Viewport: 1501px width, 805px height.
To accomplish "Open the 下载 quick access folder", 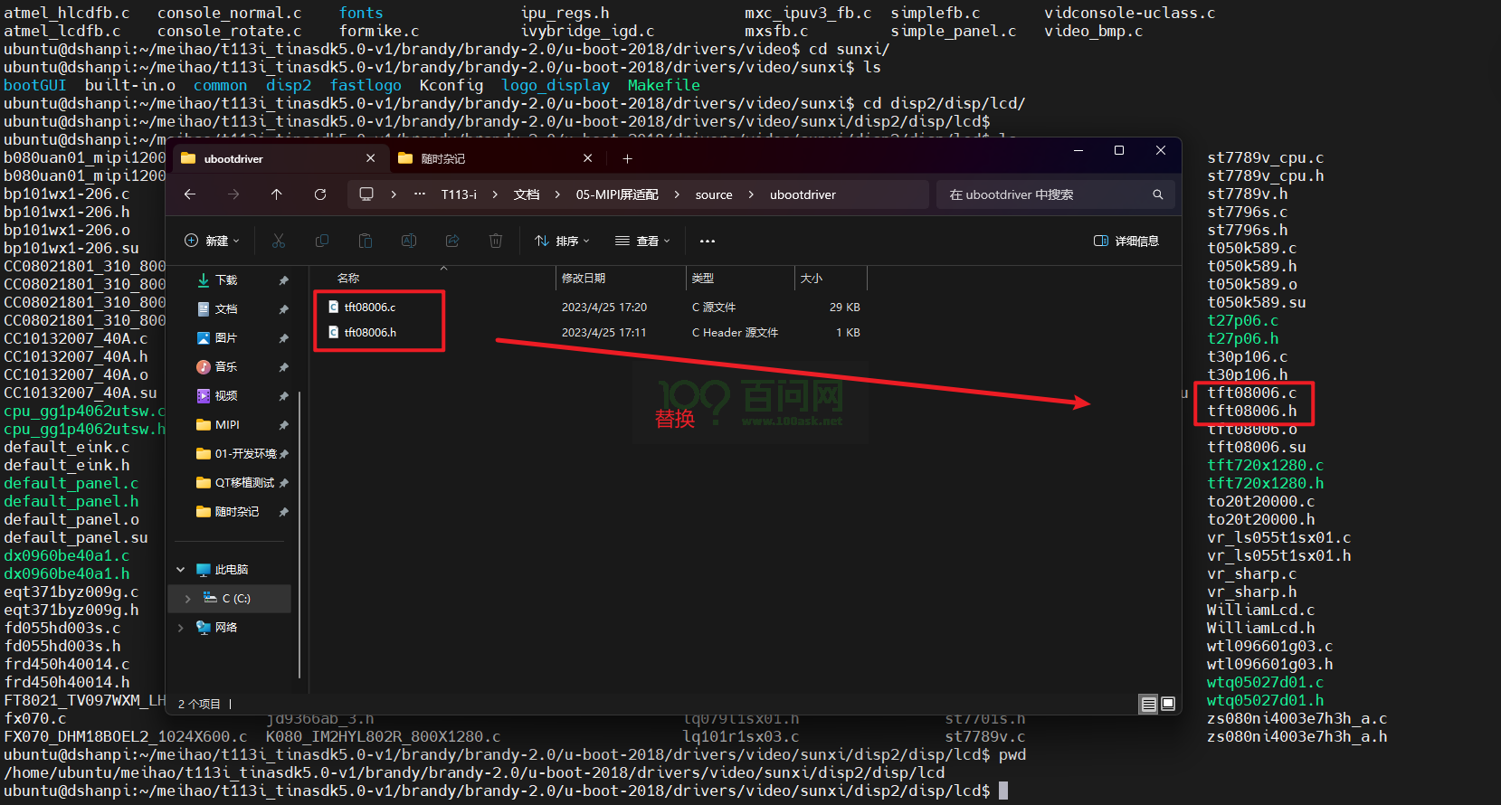I will (226, 280).
